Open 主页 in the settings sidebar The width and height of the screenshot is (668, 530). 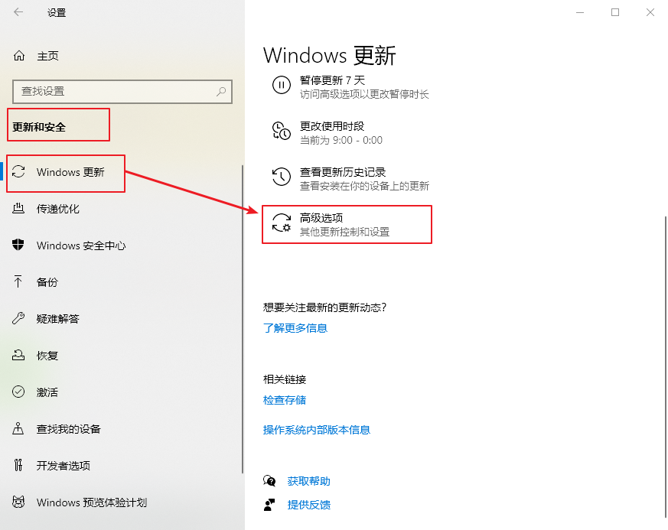(47, 56)
